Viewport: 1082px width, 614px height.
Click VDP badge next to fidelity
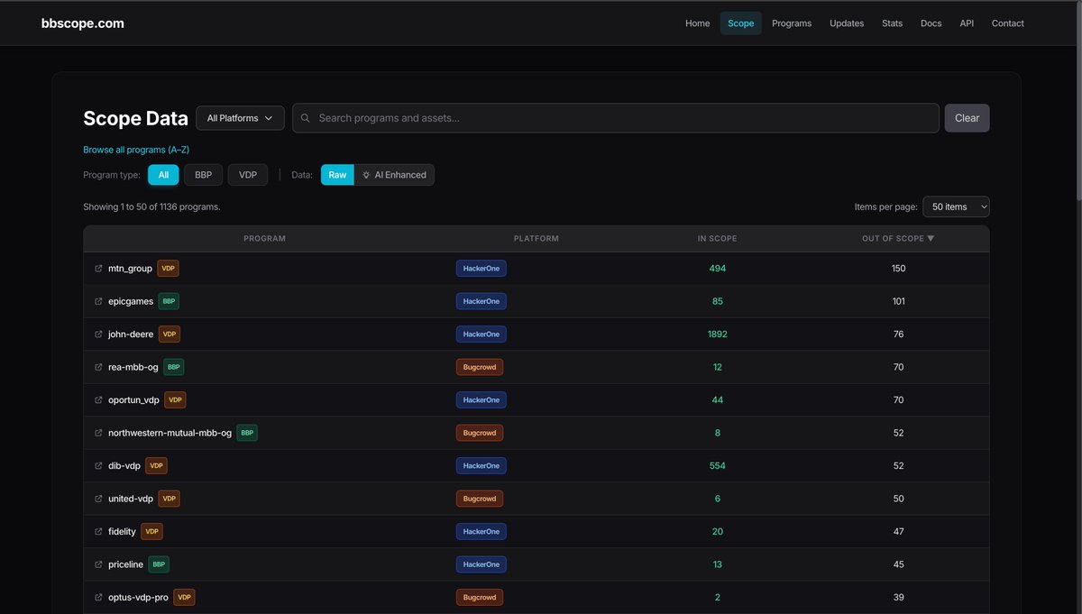tap(151, 532)
